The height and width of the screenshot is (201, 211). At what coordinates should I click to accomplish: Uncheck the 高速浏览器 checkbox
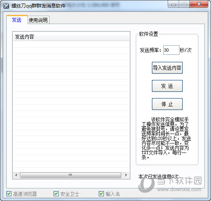coord(9,194)
